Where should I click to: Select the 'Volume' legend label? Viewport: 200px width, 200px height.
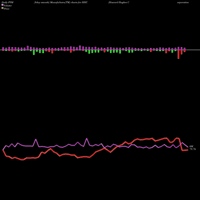click(8, 6)
